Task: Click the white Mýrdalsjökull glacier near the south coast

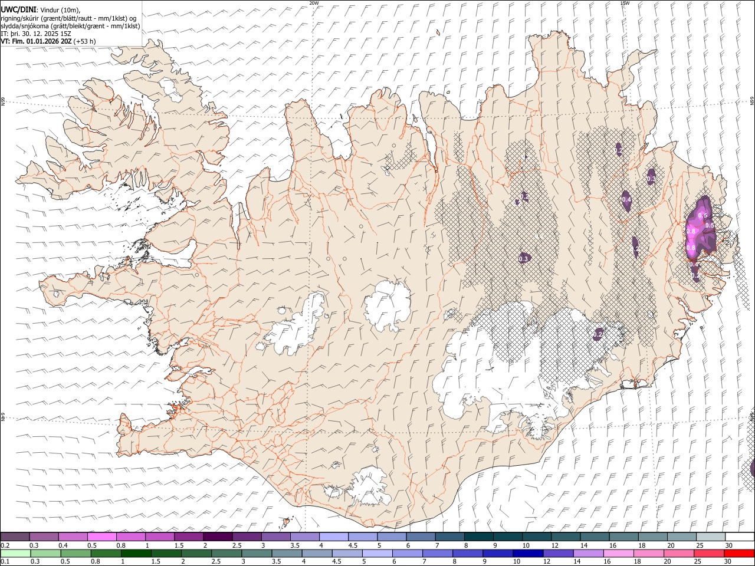Action: click(370, 486)
